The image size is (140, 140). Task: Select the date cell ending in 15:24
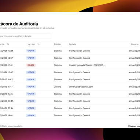pyautogui.click(x=6, y=51)
